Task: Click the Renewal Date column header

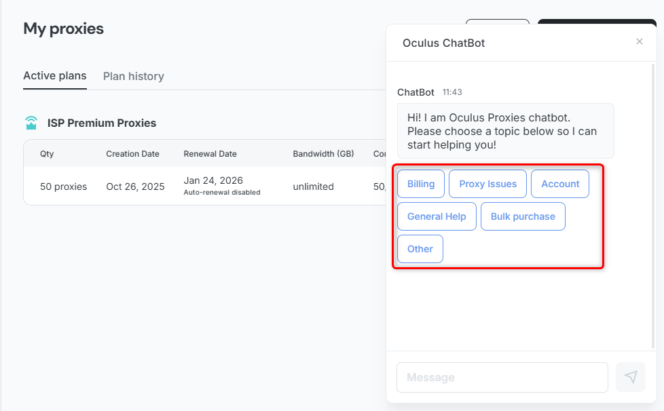Action: tap(210, 154)
